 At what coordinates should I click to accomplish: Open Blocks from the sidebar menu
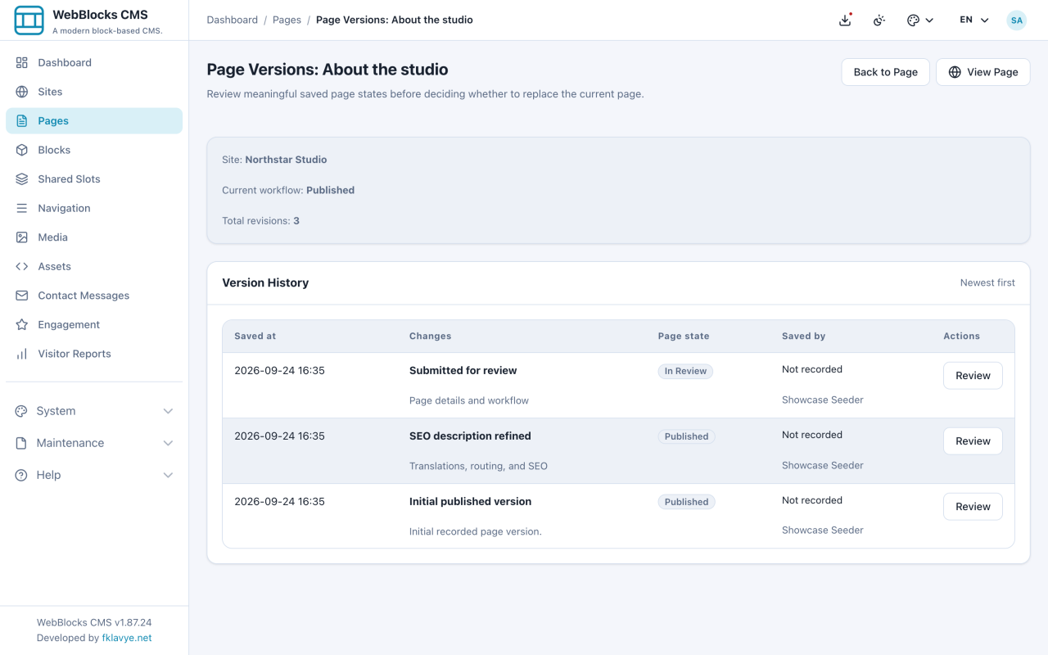(x=94, y=150)
